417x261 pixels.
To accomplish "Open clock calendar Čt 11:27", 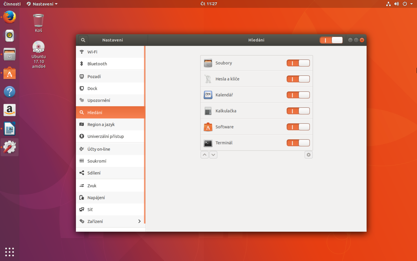I will 209,4.
